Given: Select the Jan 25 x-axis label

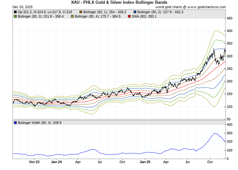Looking at the screenshot, I should [x=145, y=162].
